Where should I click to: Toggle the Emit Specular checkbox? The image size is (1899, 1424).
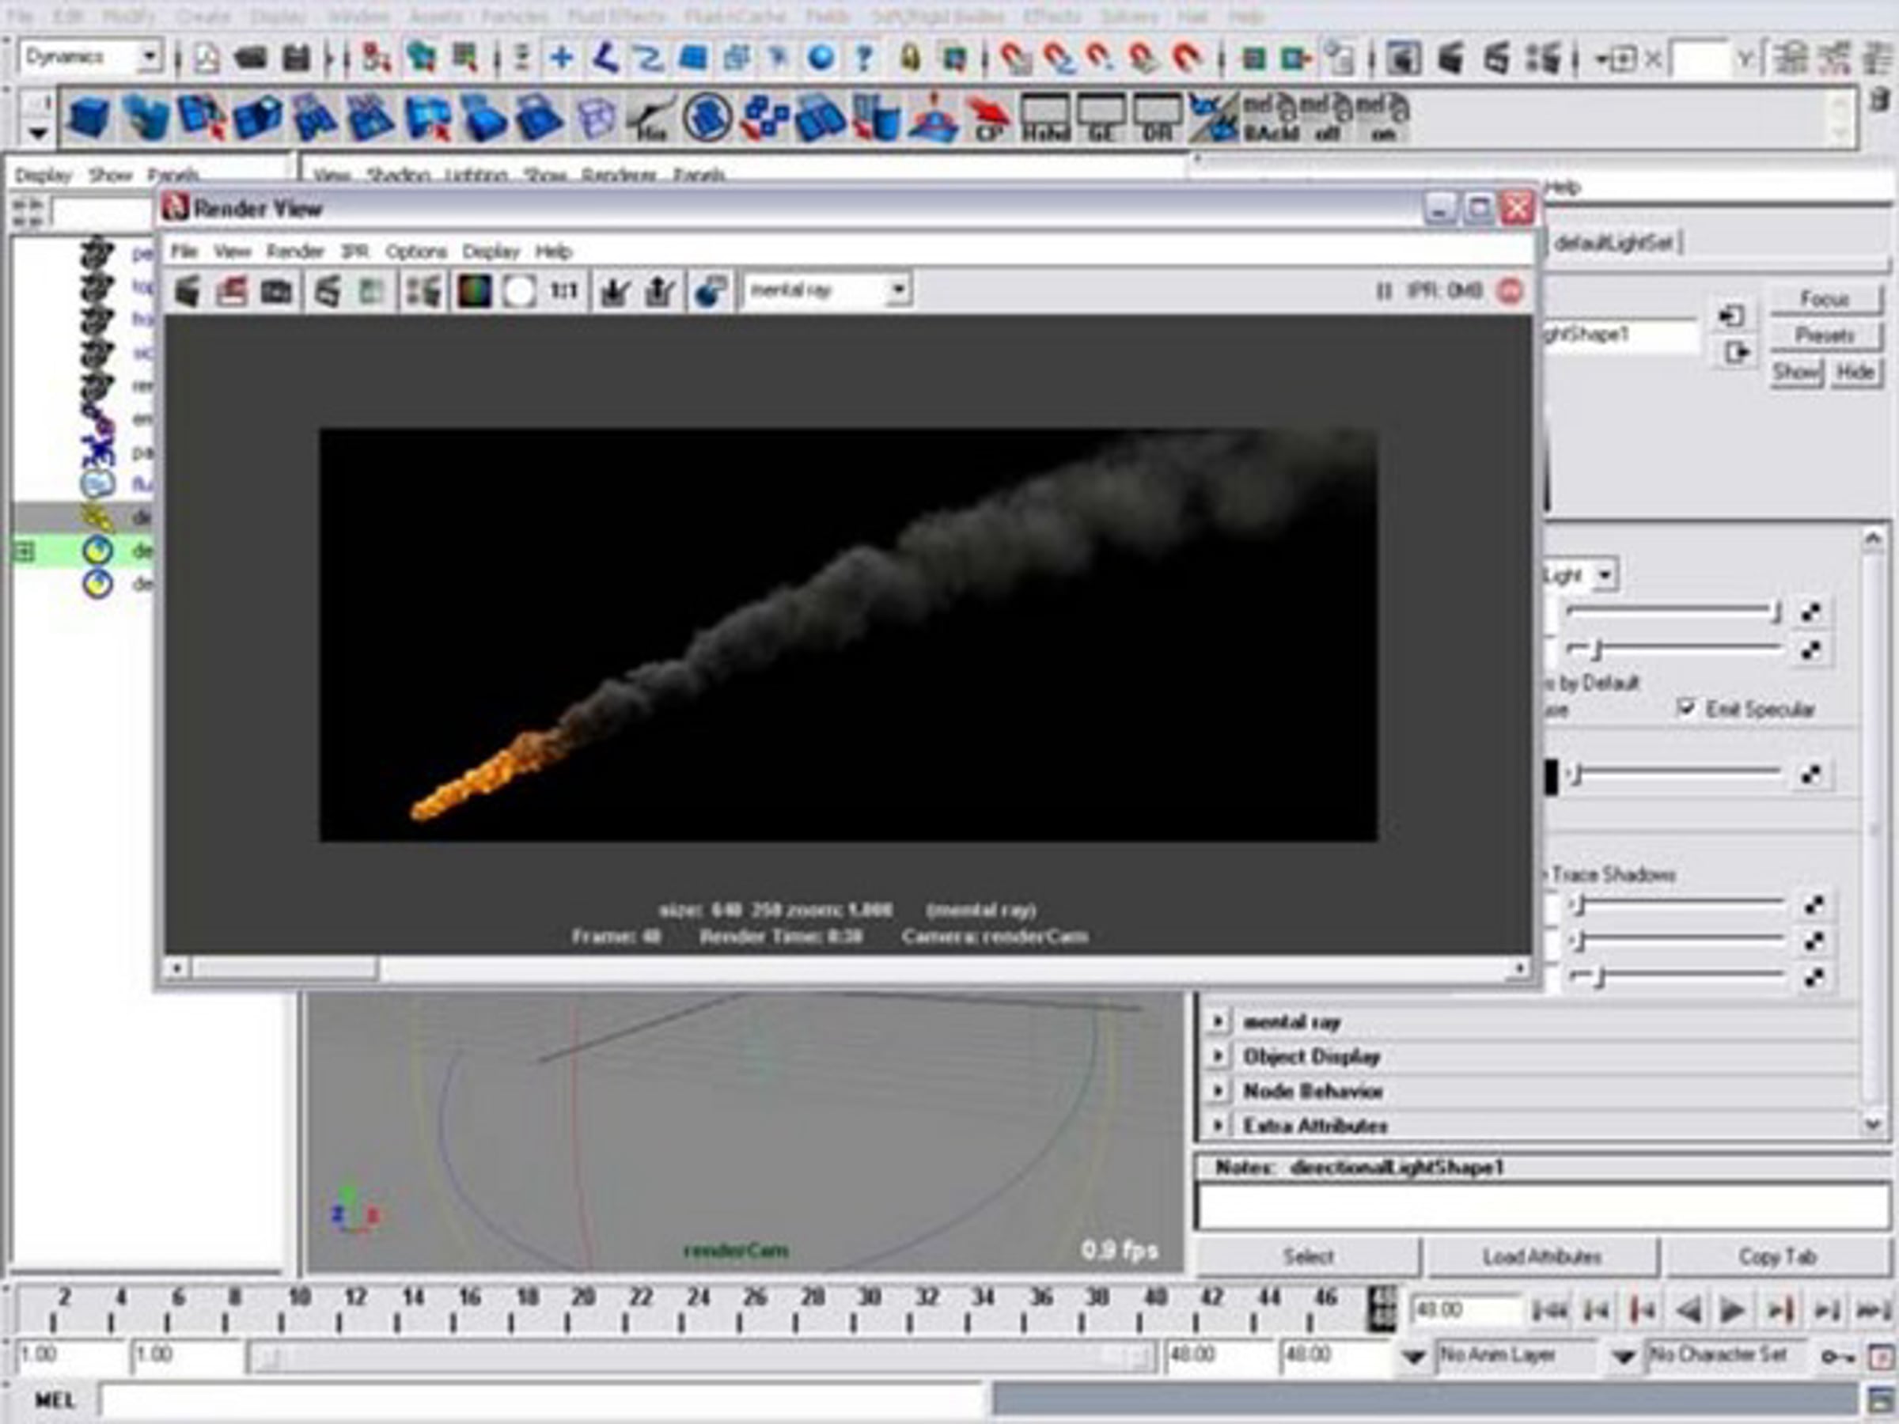[x=1686, y=708]
